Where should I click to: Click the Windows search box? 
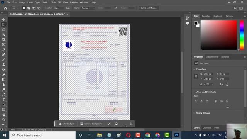point(42,135)
